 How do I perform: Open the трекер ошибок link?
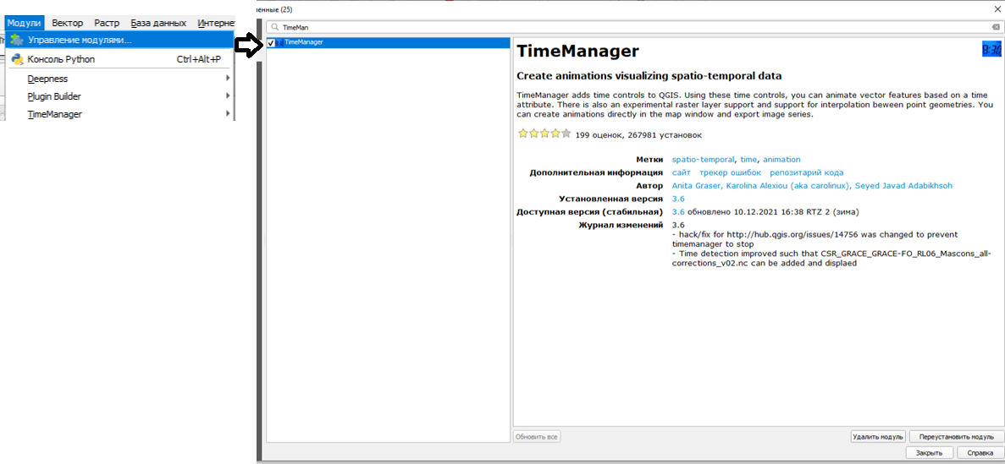(x=730, y=172)
